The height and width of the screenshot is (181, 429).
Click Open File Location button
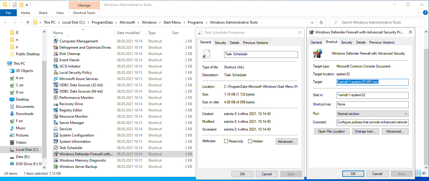tap(331, 131)
